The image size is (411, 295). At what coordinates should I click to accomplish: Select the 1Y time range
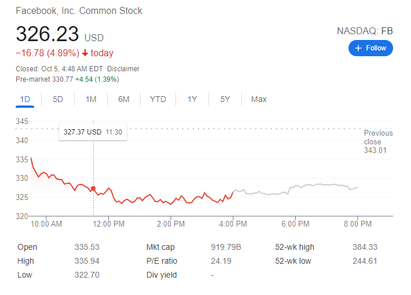[x=192, y=99]
